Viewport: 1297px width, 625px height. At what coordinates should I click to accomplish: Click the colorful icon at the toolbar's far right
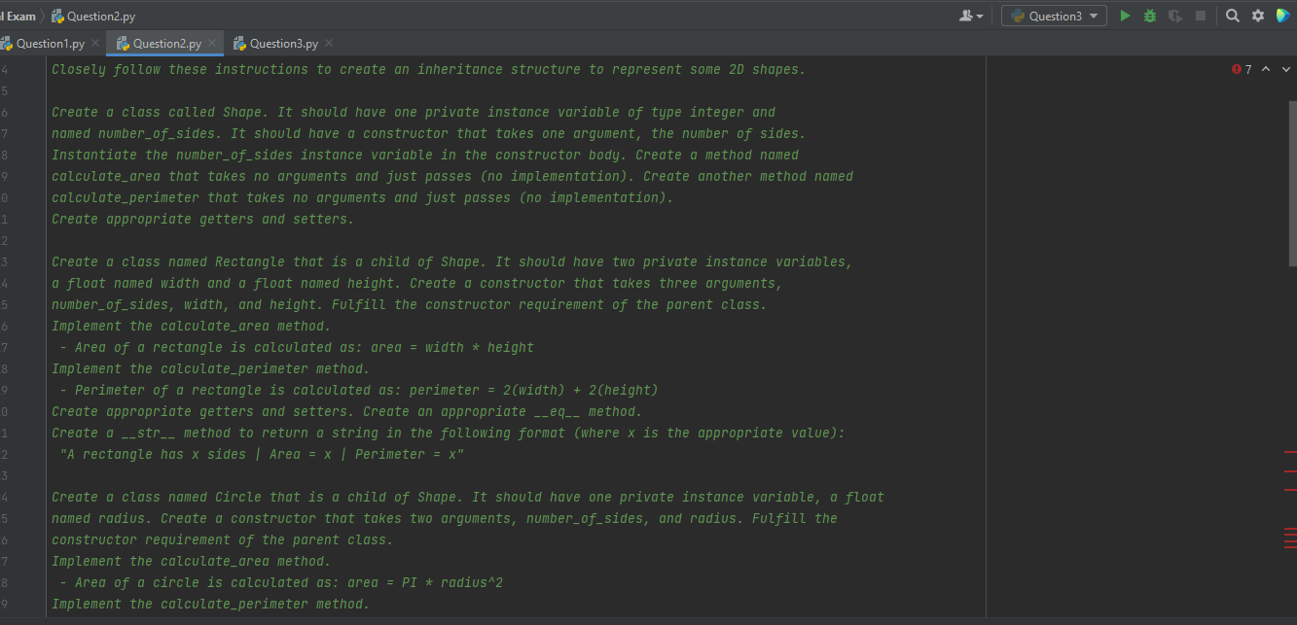coord(1283,15)
